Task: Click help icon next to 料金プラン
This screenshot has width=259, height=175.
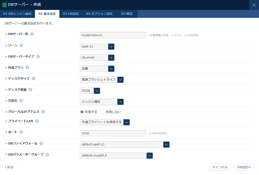Action: [28, 68]
